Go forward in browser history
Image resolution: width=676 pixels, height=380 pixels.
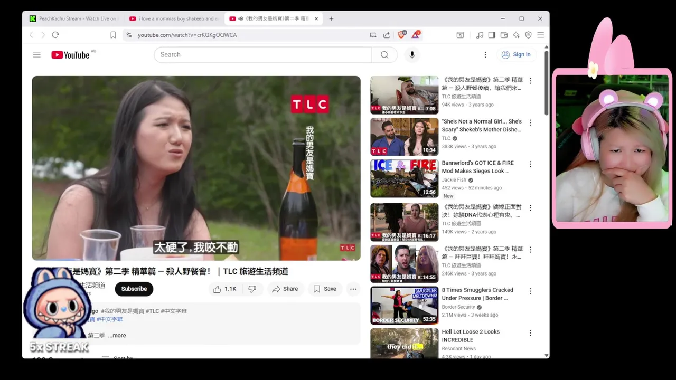pyautogui.click(x=43, y=35)
